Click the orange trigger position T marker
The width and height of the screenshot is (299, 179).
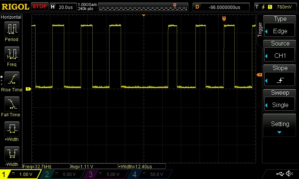pos(224,19)
